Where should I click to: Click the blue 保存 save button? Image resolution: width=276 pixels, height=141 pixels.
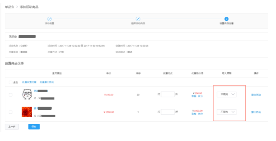click(x=34, y=127)
